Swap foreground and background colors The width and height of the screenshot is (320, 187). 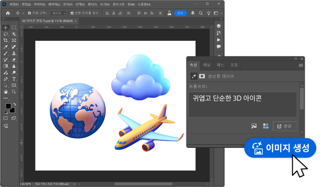(x=15, y=104)
